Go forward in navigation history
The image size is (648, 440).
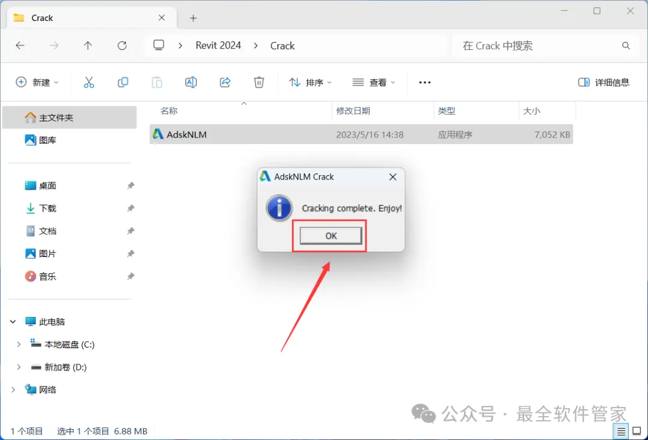54,46
